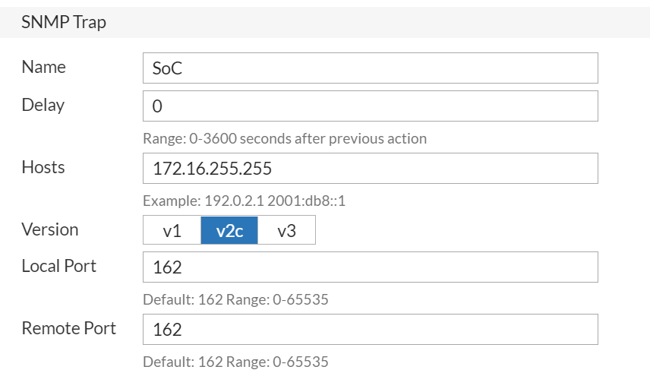Switch SNMP version to v3
The height and width of the screenshot is (392, 650).
[286, 231]
